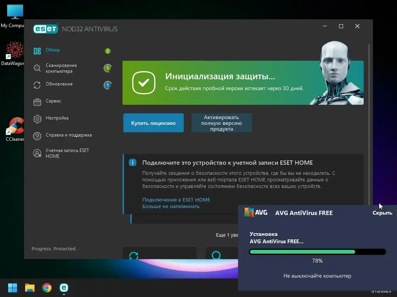This screenshot has height=297, width=397.
Task: Maximize the ESET NOD32 window
Action: [x=341, y=26]
